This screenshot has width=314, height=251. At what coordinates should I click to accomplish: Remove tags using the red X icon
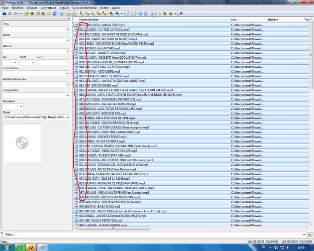[x=10, y=14]
